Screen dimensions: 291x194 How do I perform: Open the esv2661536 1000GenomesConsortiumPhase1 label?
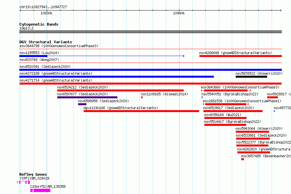click(242, 101)
